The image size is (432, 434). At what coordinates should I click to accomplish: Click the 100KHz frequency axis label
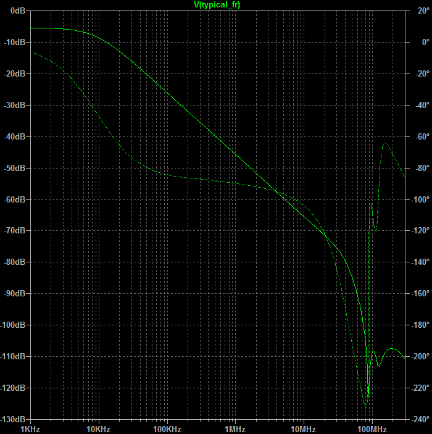tap(167, 429)
